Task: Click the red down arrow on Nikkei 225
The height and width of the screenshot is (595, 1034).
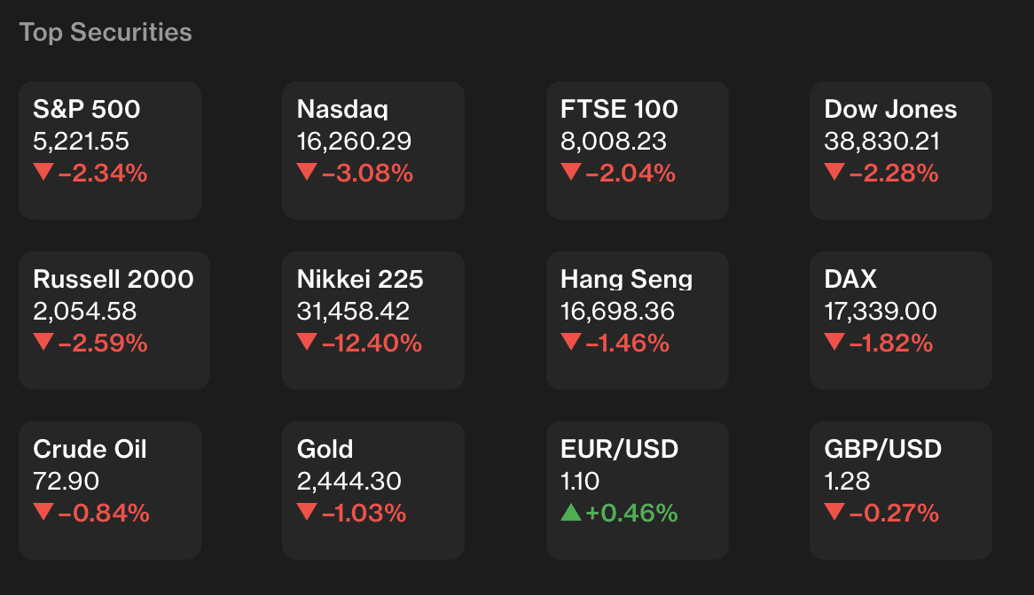Action: pyautogui.click(x=307, y=342)
